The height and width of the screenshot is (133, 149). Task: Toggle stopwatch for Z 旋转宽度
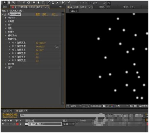13,50
